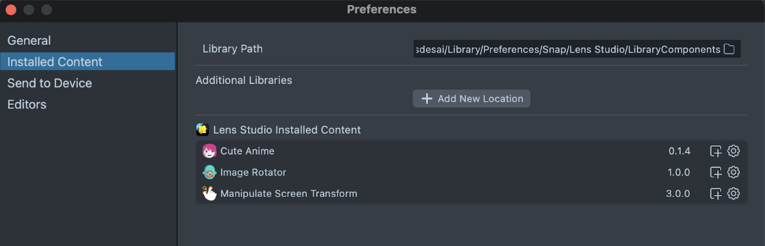Click the add icon for Manipulate Screen Transform
The image size is (765, 246).
point(715,194)
